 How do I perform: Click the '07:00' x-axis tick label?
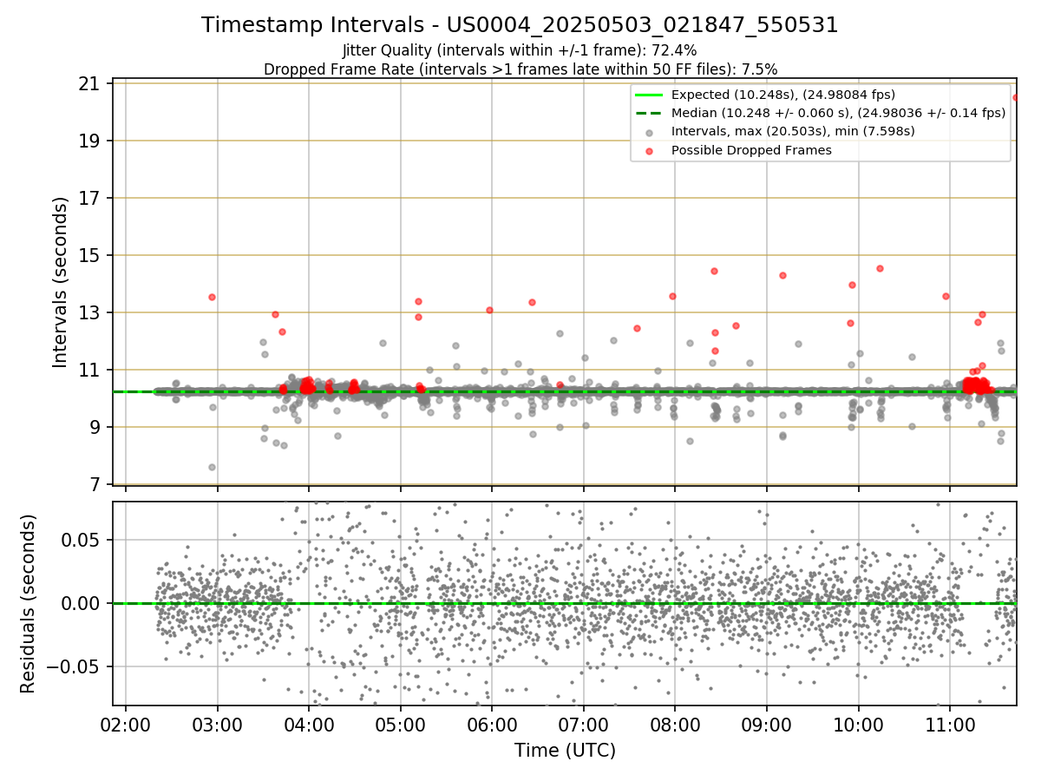tap(583, 725)
